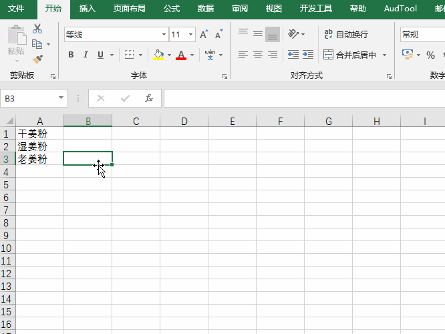The image size is (445, 334).
Task: Increase font size with large A icon
Action: point(204,35)
